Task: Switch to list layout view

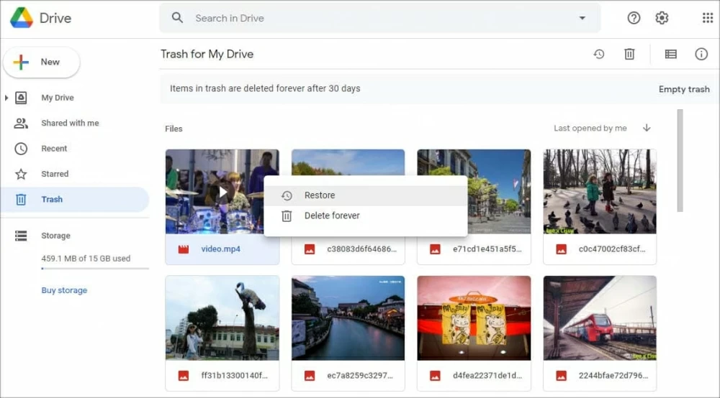Action: pos(670,54)
